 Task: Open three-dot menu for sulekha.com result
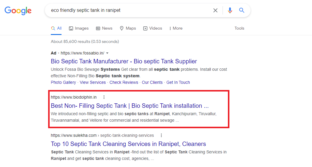click(x=161, y=135)
